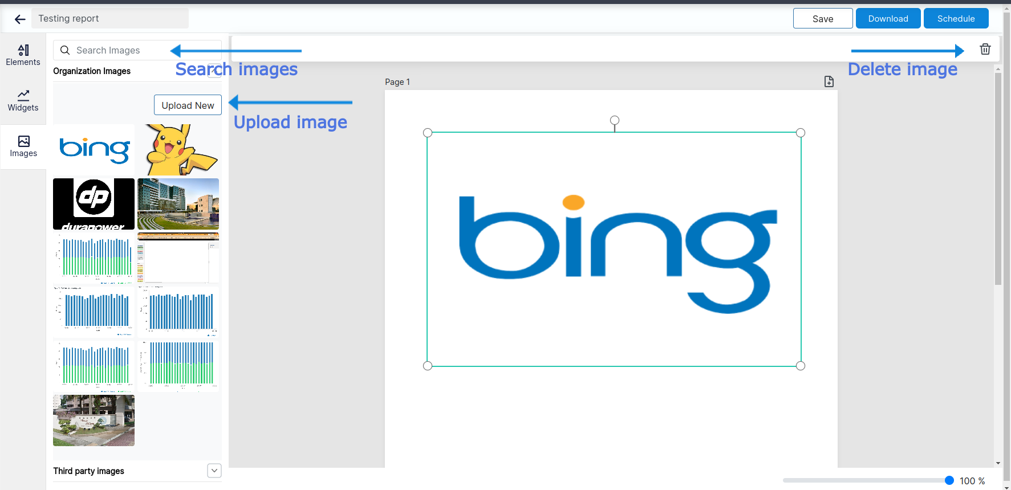Click the top-right resize handle of bing image
Screen dimensions: 1011x490
(x=801, y=133)
